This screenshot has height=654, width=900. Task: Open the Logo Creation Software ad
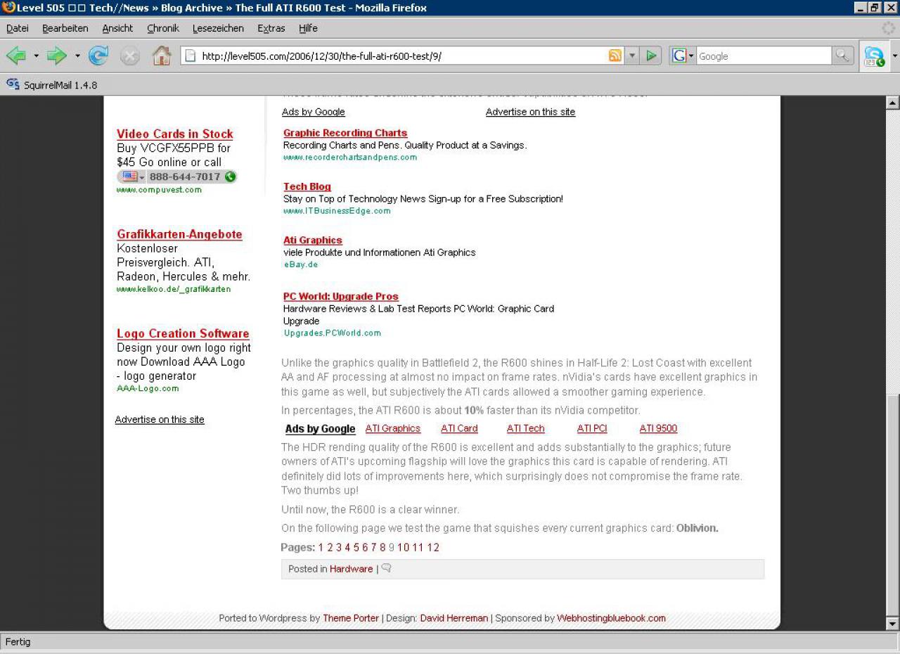point(183,333)
